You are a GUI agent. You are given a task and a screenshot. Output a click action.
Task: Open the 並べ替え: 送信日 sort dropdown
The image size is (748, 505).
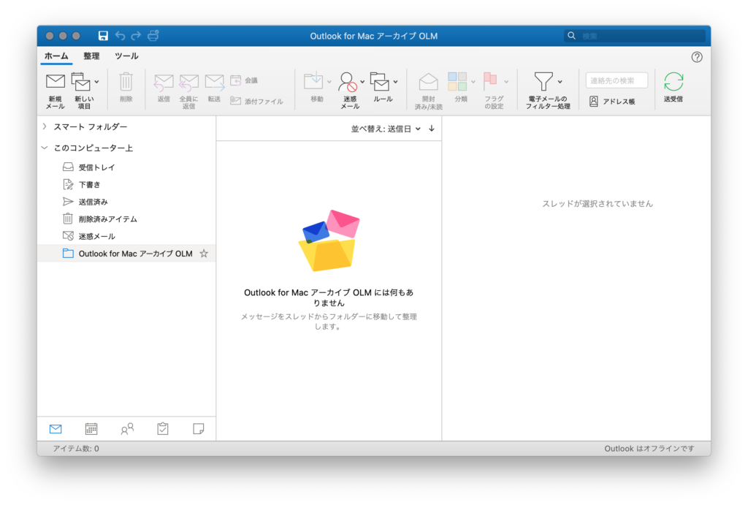(386, 129)
